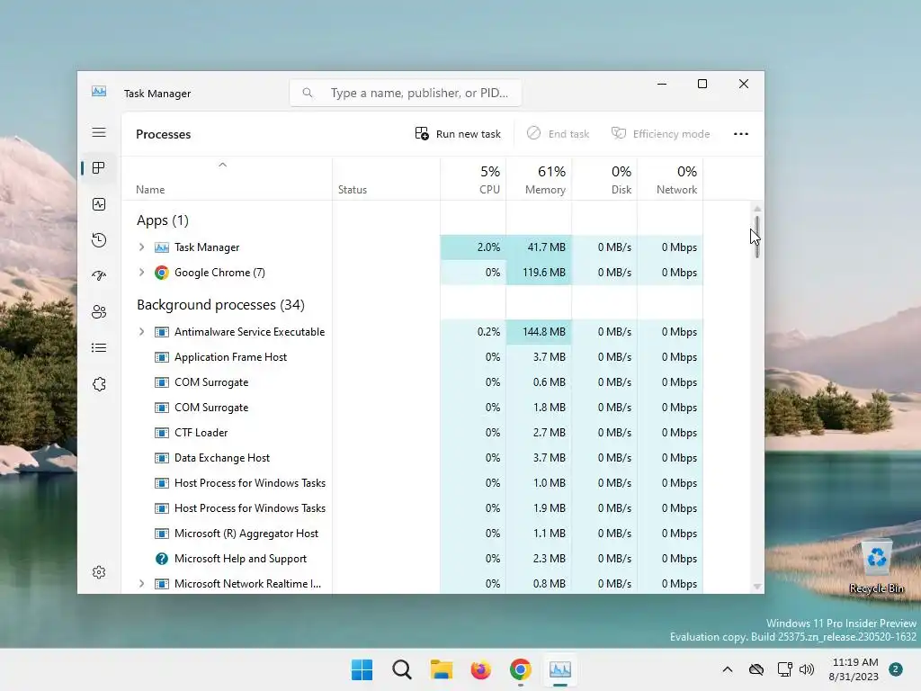Click the volume tray icon
Screen dimensions: 921x691
pyautogui.click(x=807, y=669)
